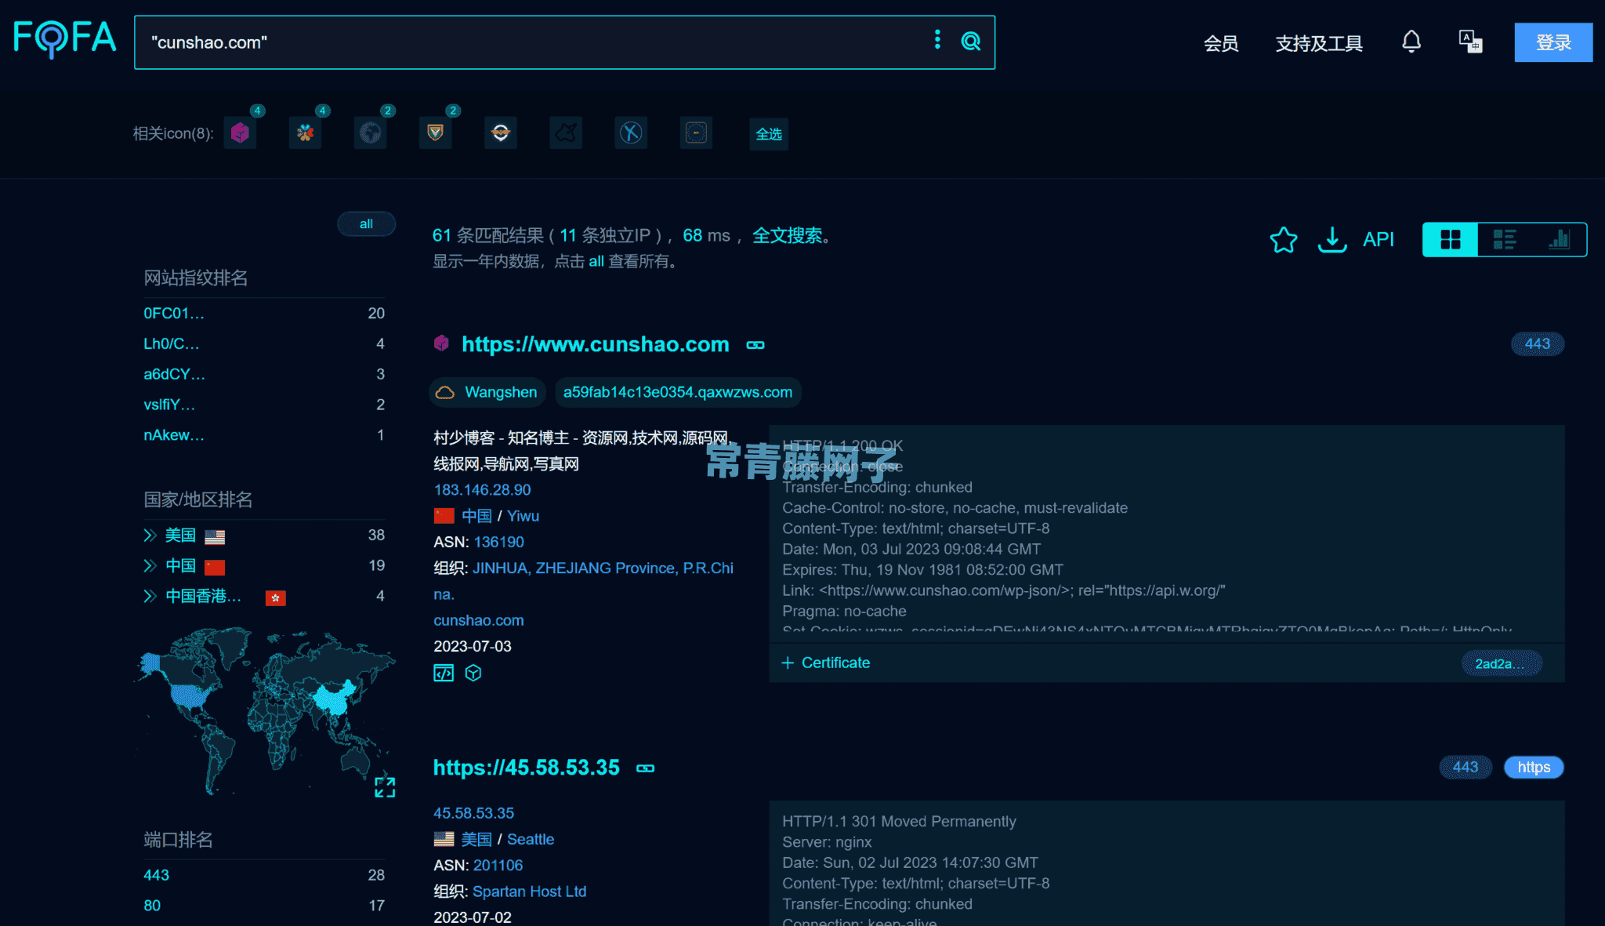This screenshot has width=1605, height=926.
Task: Open the 会员 menu
Action: [1221, 43]
